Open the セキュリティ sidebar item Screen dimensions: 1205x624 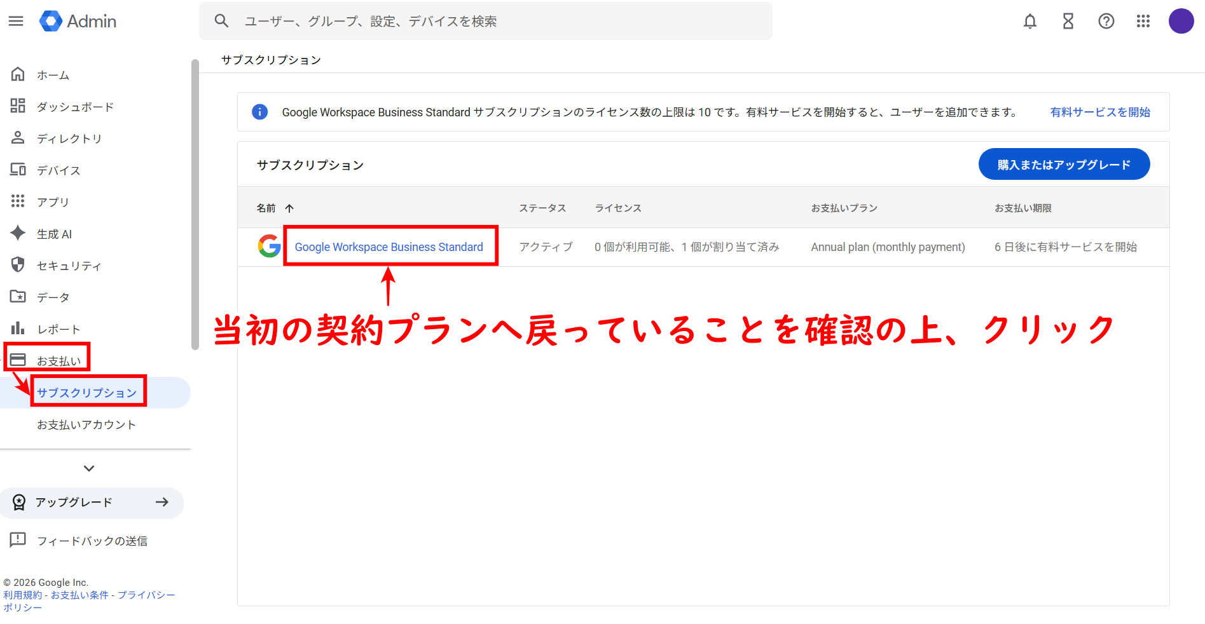69,266
